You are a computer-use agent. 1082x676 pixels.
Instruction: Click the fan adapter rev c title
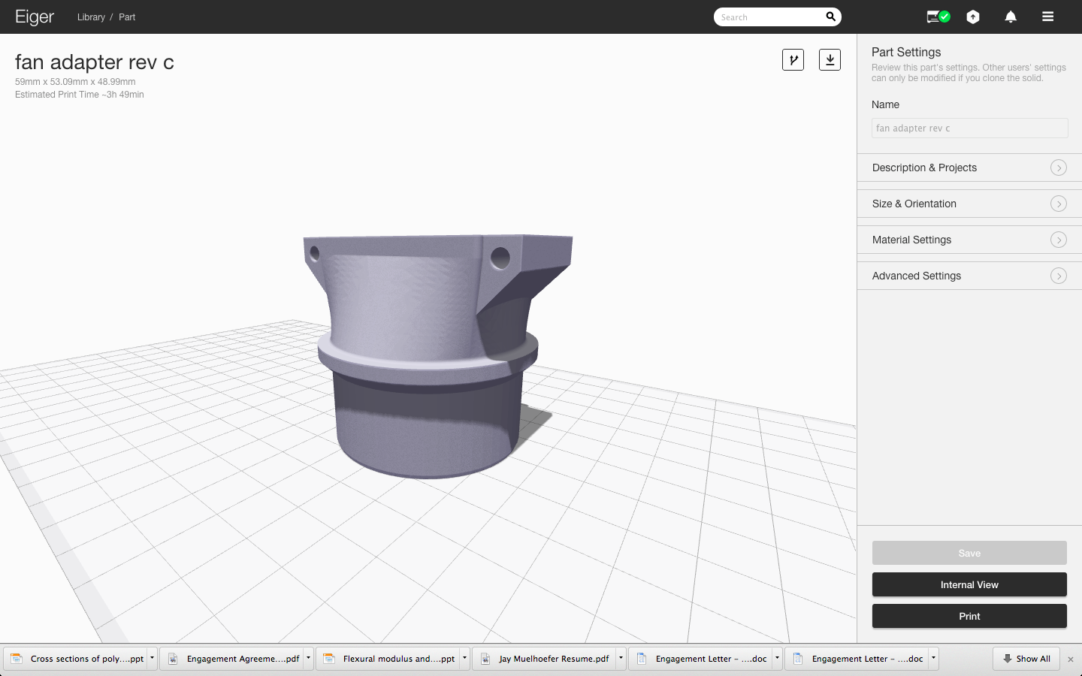click(x=95, y=62)
